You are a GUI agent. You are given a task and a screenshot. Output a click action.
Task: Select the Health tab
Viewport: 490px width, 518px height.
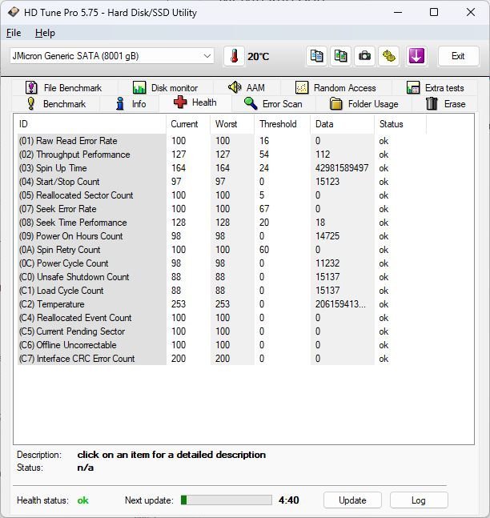(195, 102)
